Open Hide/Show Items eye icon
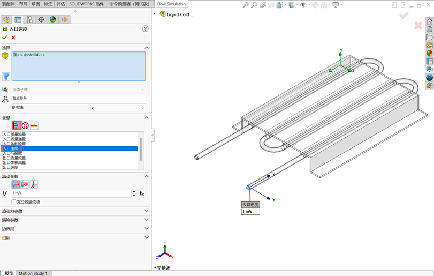Screen dimensions: 434x276 [303, 5]
